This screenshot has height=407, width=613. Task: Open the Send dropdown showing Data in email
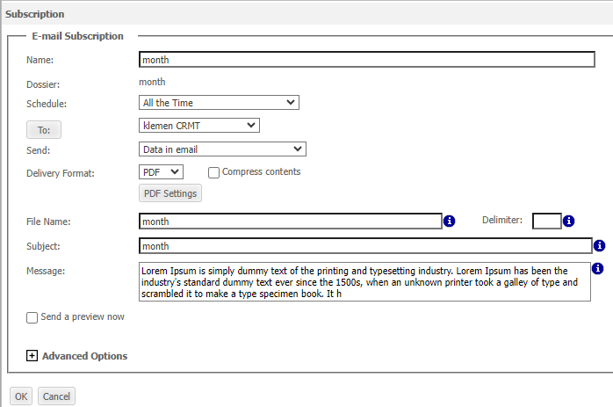pos(222,149)
